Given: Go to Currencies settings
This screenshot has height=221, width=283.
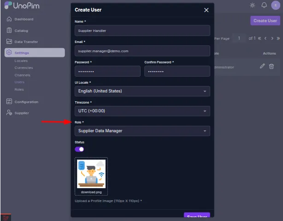Looking at the screenshot, I should coord(24,68).
